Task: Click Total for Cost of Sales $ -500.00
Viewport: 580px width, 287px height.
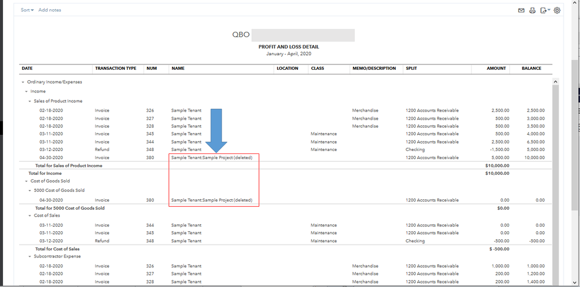Action: (x=499, y=249)
